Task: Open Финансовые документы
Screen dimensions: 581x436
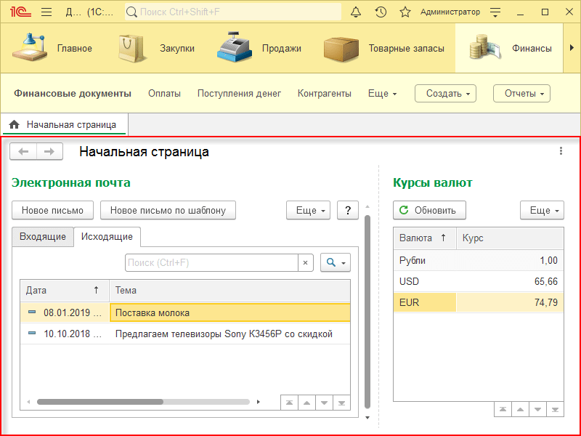Action: pos(73,94)
